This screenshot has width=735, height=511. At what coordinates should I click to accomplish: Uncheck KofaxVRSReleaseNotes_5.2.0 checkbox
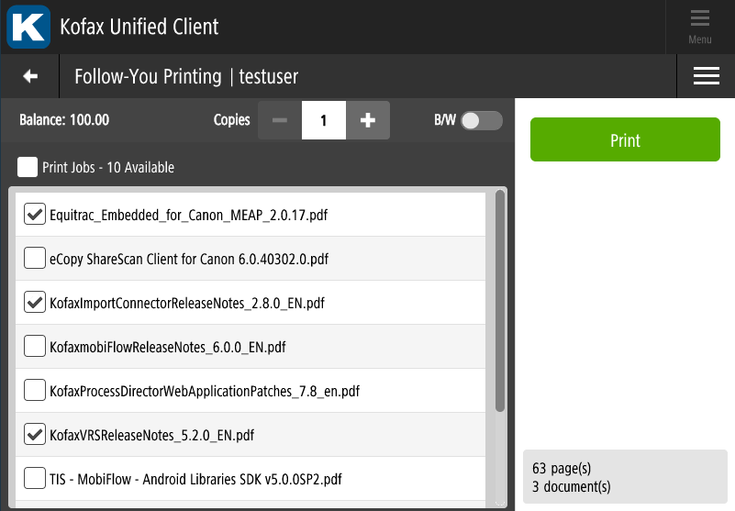(x=35, y=434)
